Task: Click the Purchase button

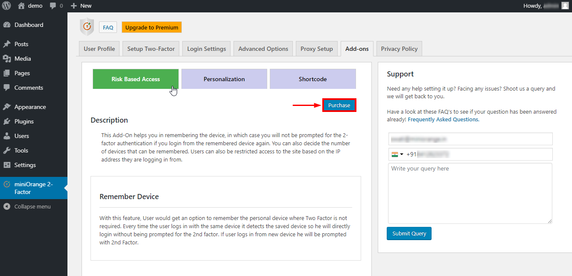Action: [339, 106]
